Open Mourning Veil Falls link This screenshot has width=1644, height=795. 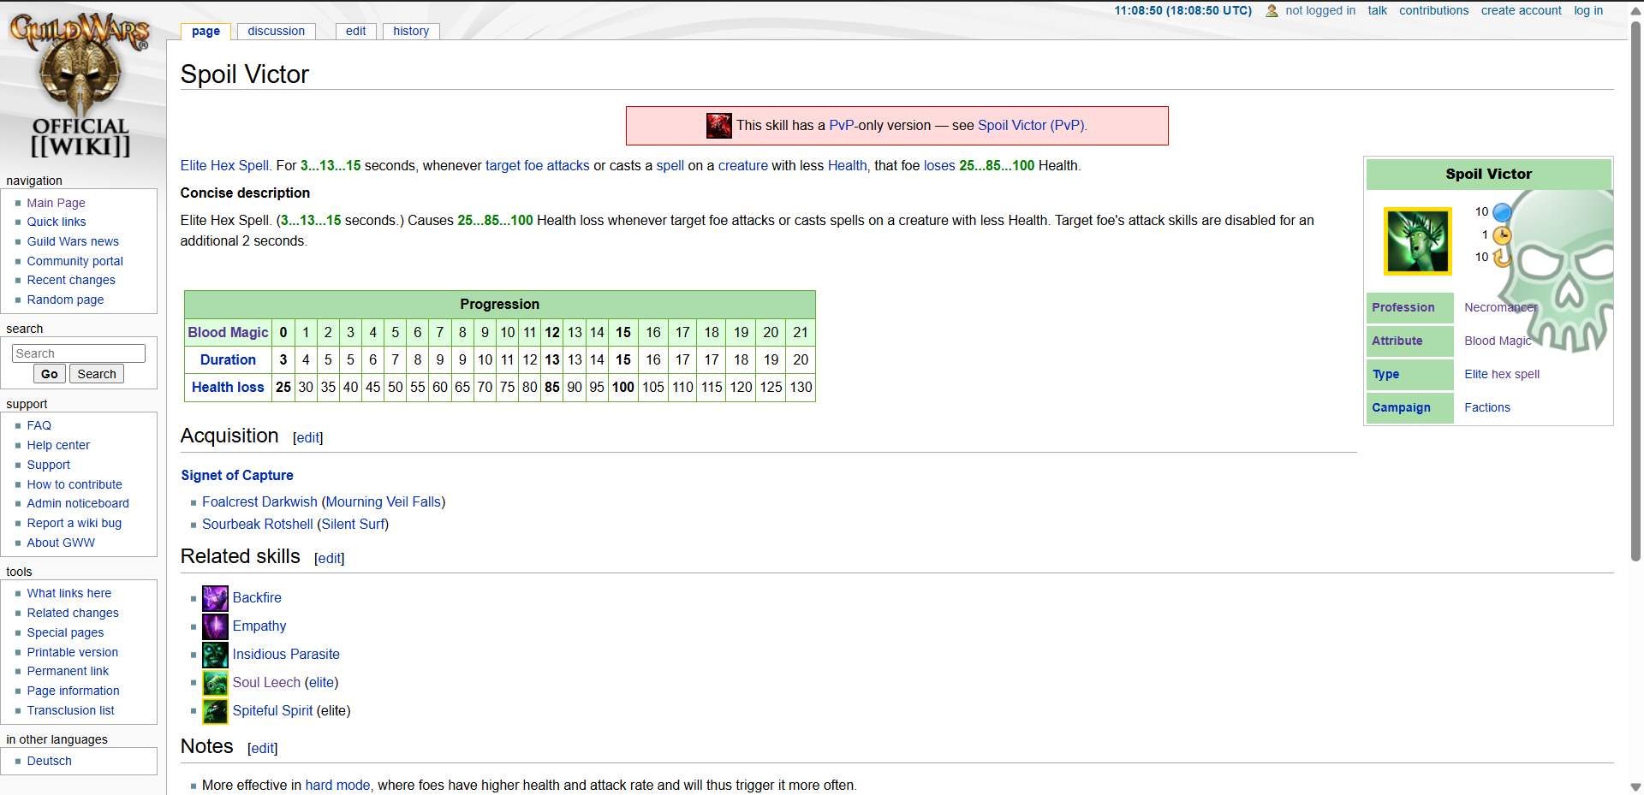point(384,502)
